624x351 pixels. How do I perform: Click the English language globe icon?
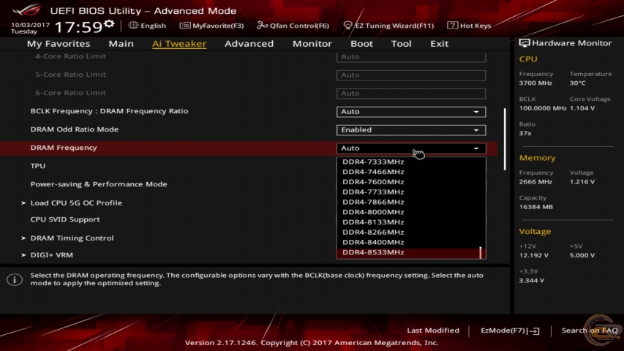pos(133,26)
